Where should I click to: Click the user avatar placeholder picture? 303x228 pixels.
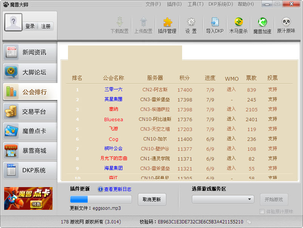(13, 22)
